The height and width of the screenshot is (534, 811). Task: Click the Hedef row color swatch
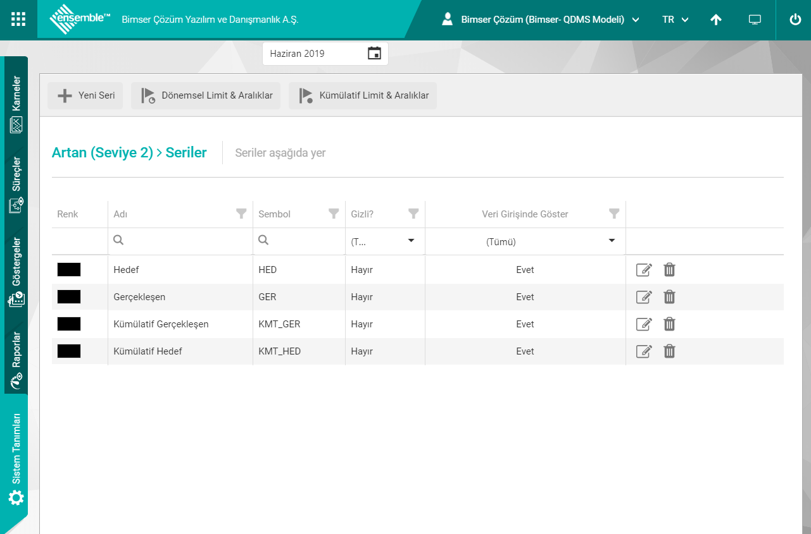coord(69,270)
